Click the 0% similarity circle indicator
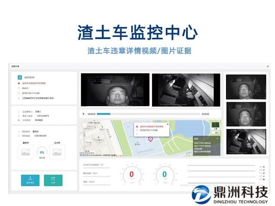 [42, 152]
